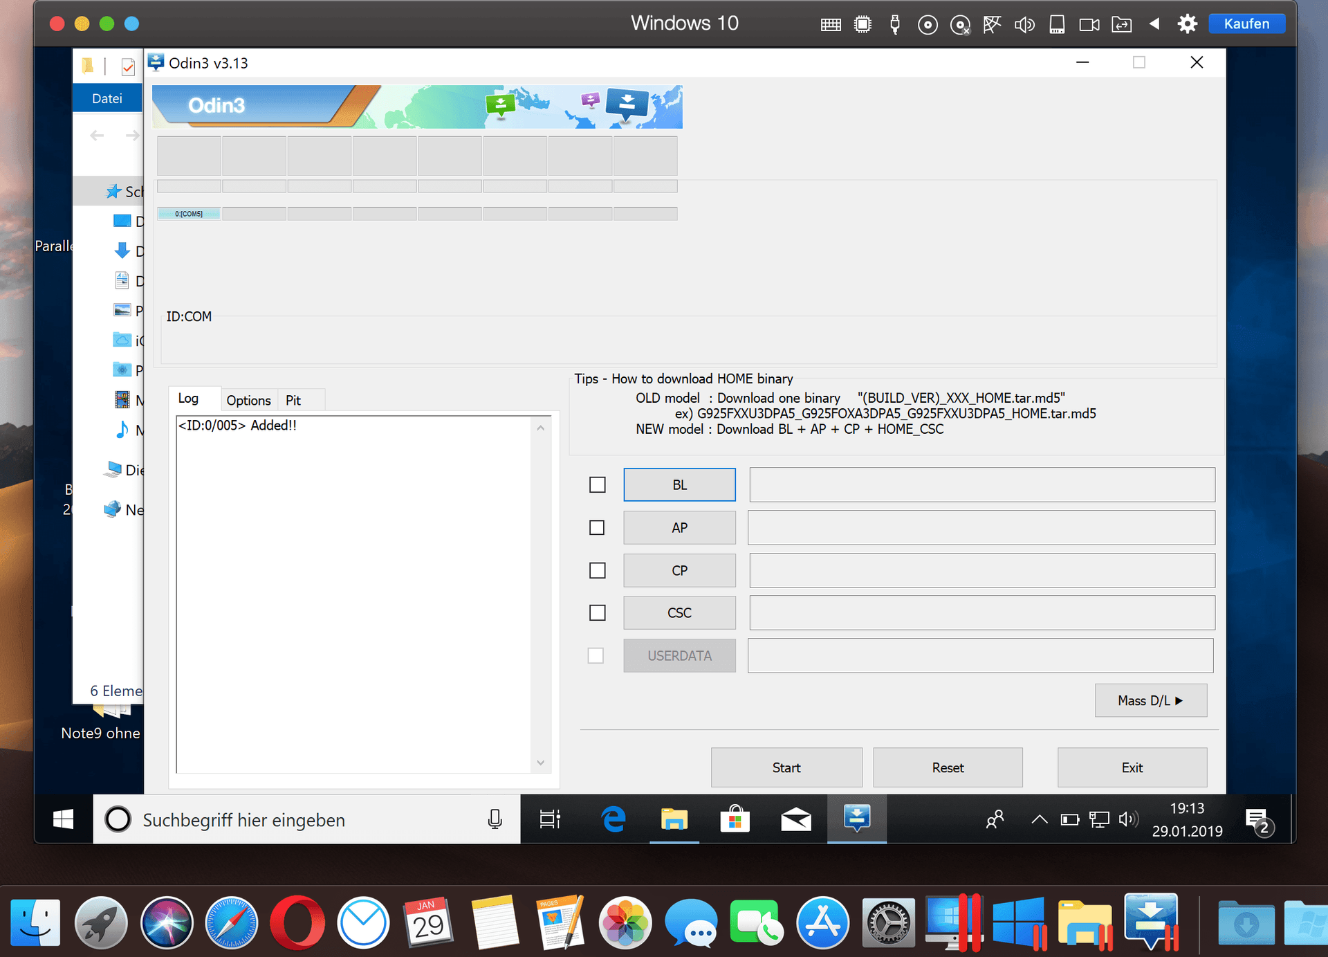Open the Windows Action Center notifications
This screenshot has height=957, width=1328.
coord(1259,821)
